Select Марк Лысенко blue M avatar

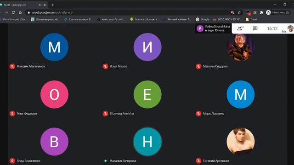241,94
